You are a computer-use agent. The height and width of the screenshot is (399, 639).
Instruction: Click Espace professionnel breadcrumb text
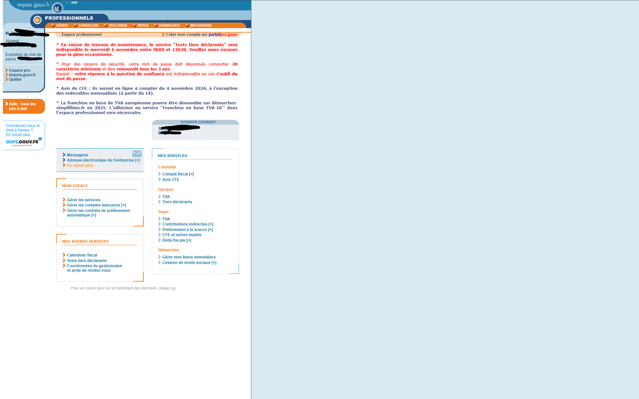81,34
